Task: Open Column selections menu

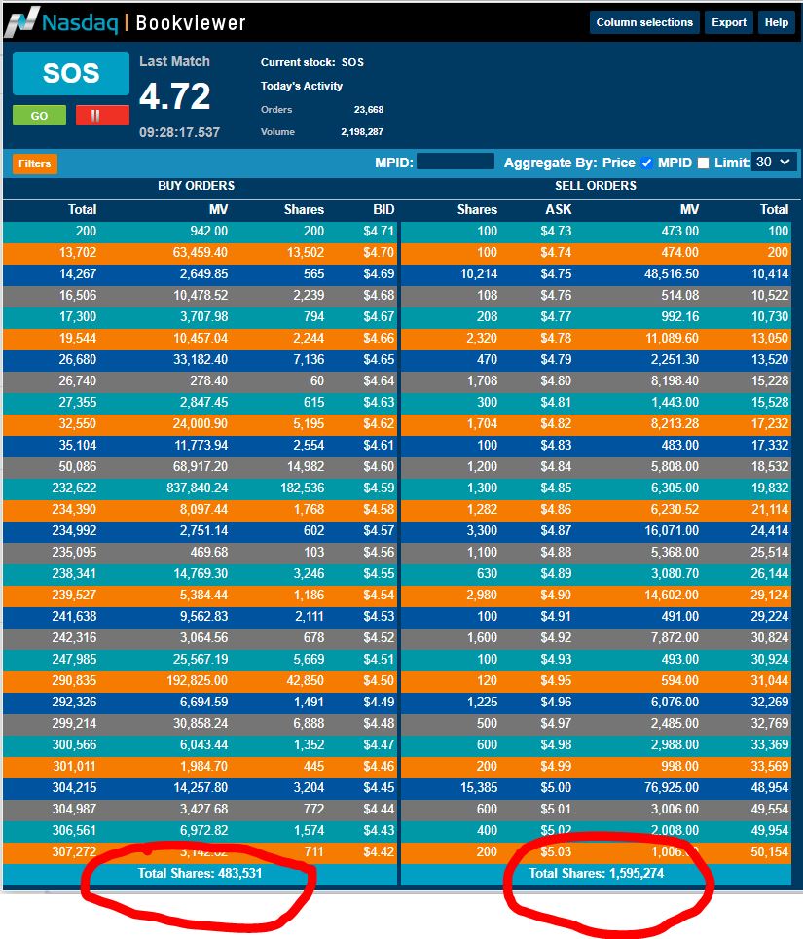Action: (644, 22)
